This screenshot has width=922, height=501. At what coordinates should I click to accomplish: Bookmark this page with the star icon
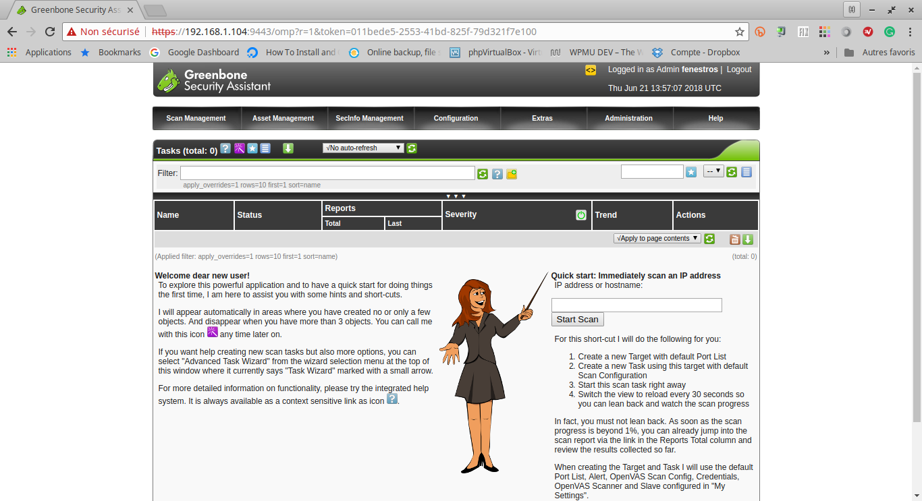tap(740, 32)
